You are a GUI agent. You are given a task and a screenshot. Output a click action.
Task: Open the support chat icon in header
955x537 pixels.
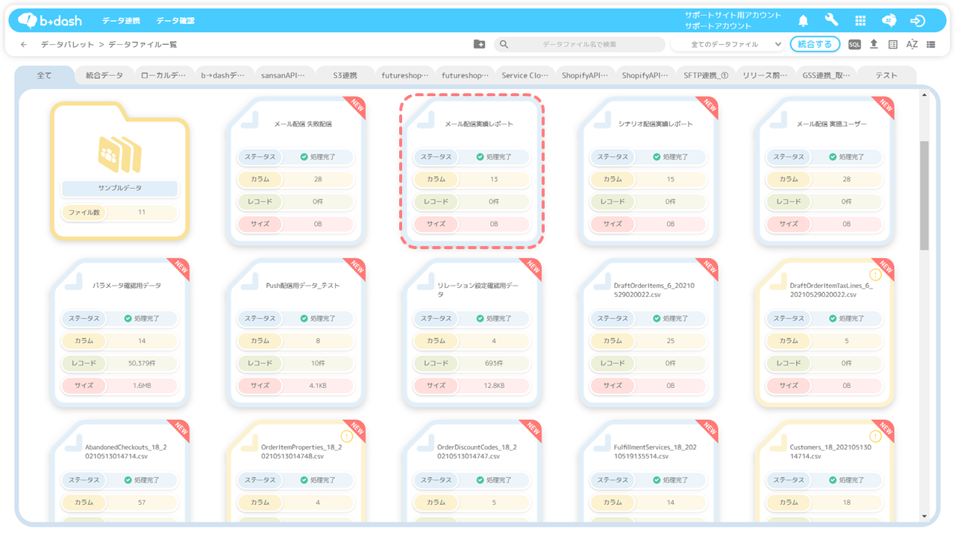click(889, 21)
